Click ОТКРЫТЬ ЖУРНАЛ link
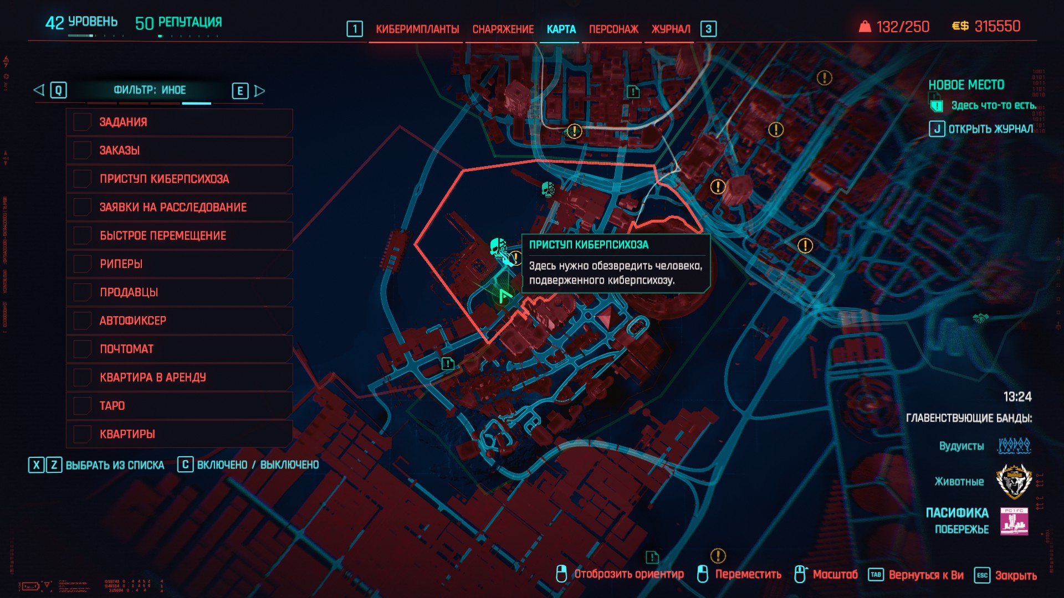Image resolution: width=1064 pixels, height=598 pixels. coord(991,129)
